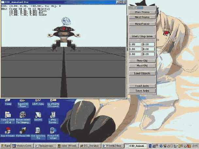Open the Broken Sword The Sleeping shortcut

(x=23, y=116)
